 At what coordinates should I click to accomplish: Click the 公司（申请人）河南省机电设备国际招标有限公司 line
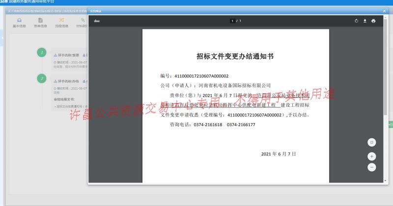pos(216,85)
